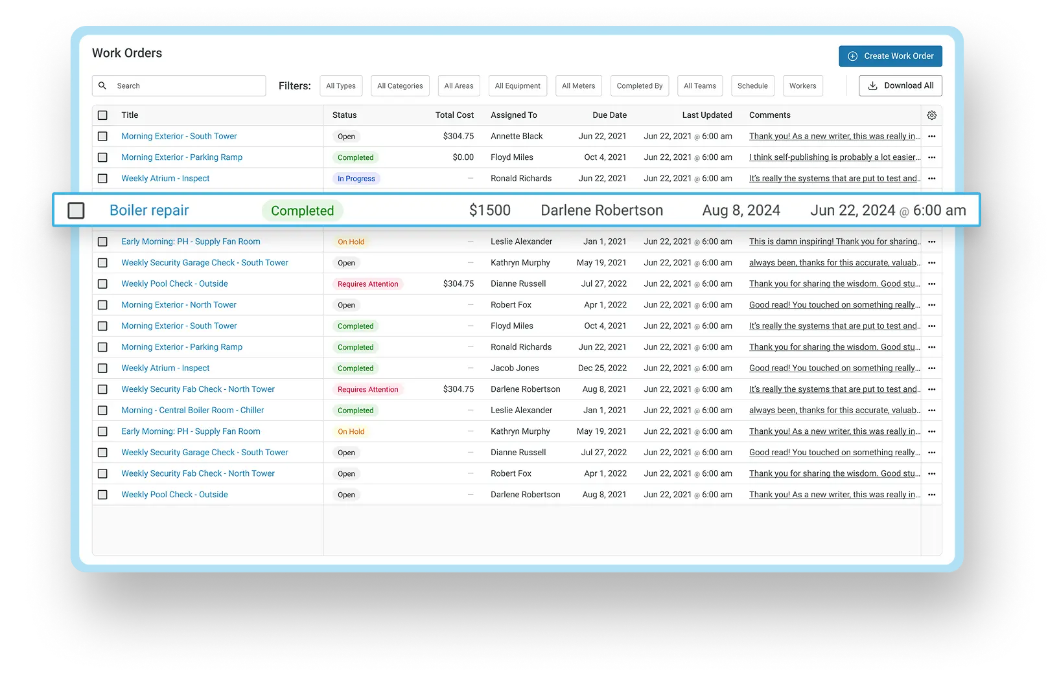Click the In Progress status badge
1059x676 pixels.
[x=356, y=179]
